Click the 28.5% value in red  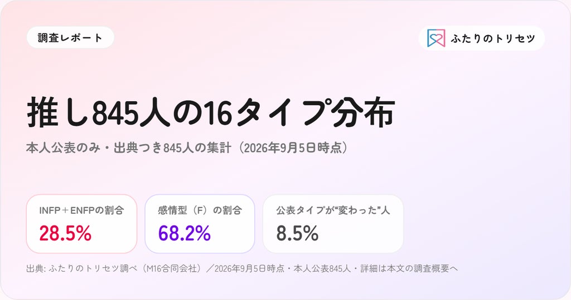(65, 233)
